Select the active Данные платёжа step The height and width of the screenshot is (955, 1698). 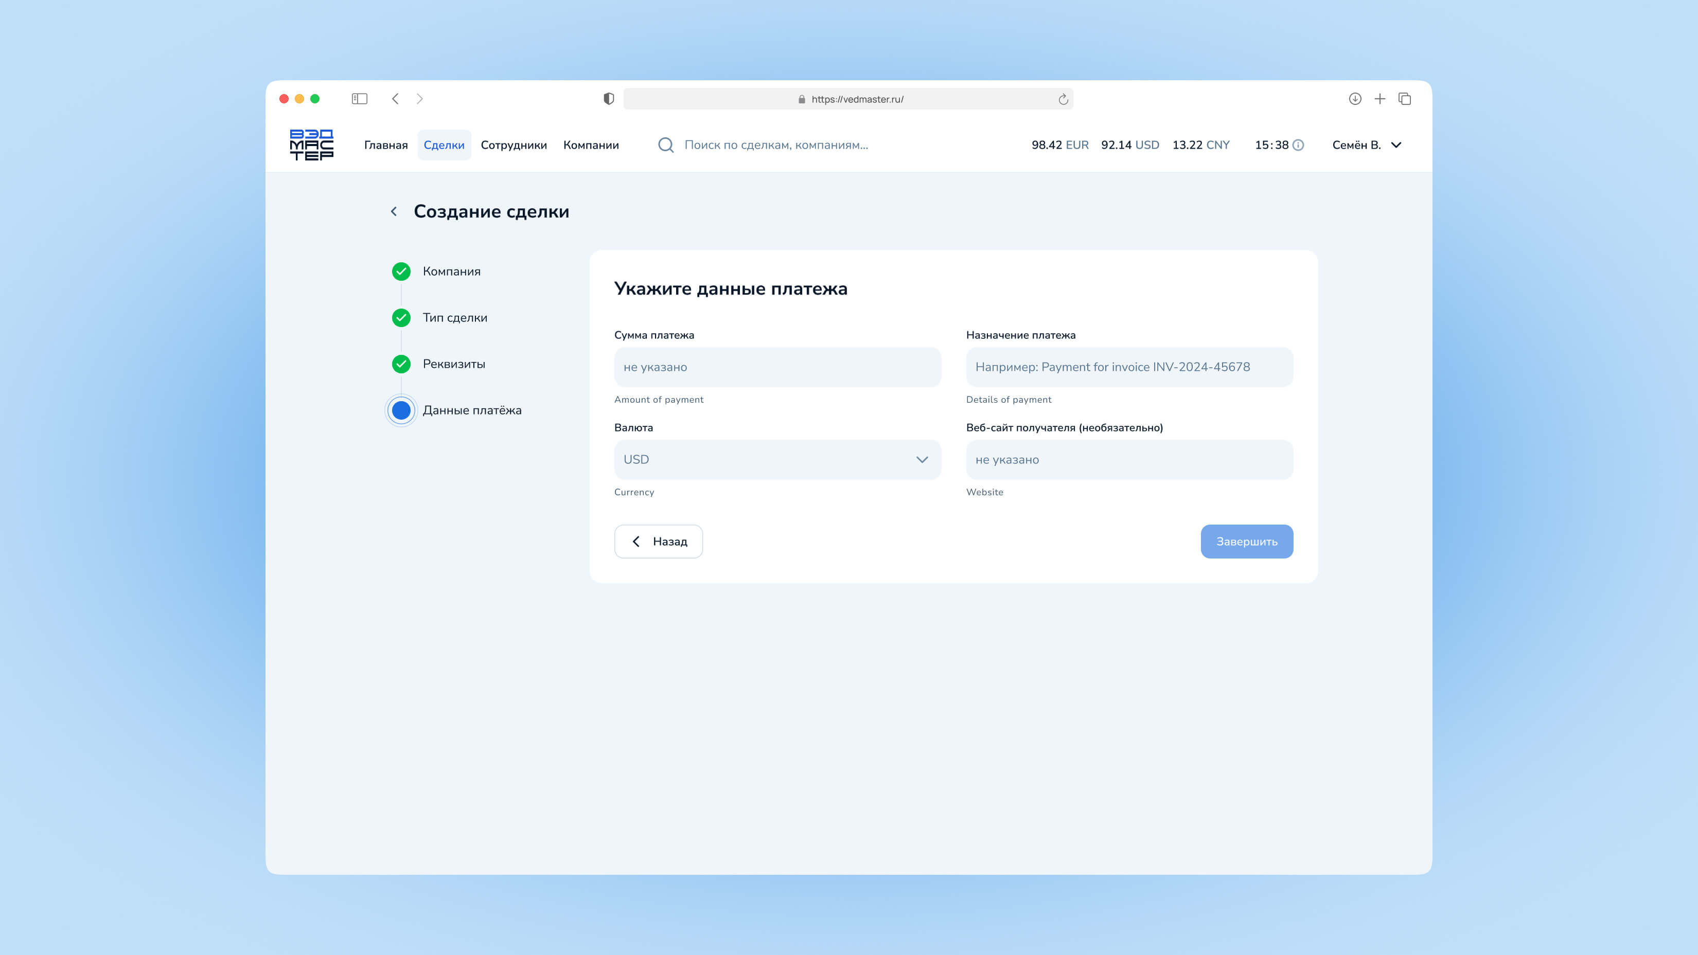(471, 410)
